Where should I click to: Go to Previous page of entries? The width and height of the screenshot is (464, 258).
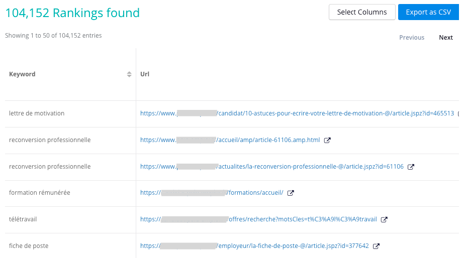point(412,38)
